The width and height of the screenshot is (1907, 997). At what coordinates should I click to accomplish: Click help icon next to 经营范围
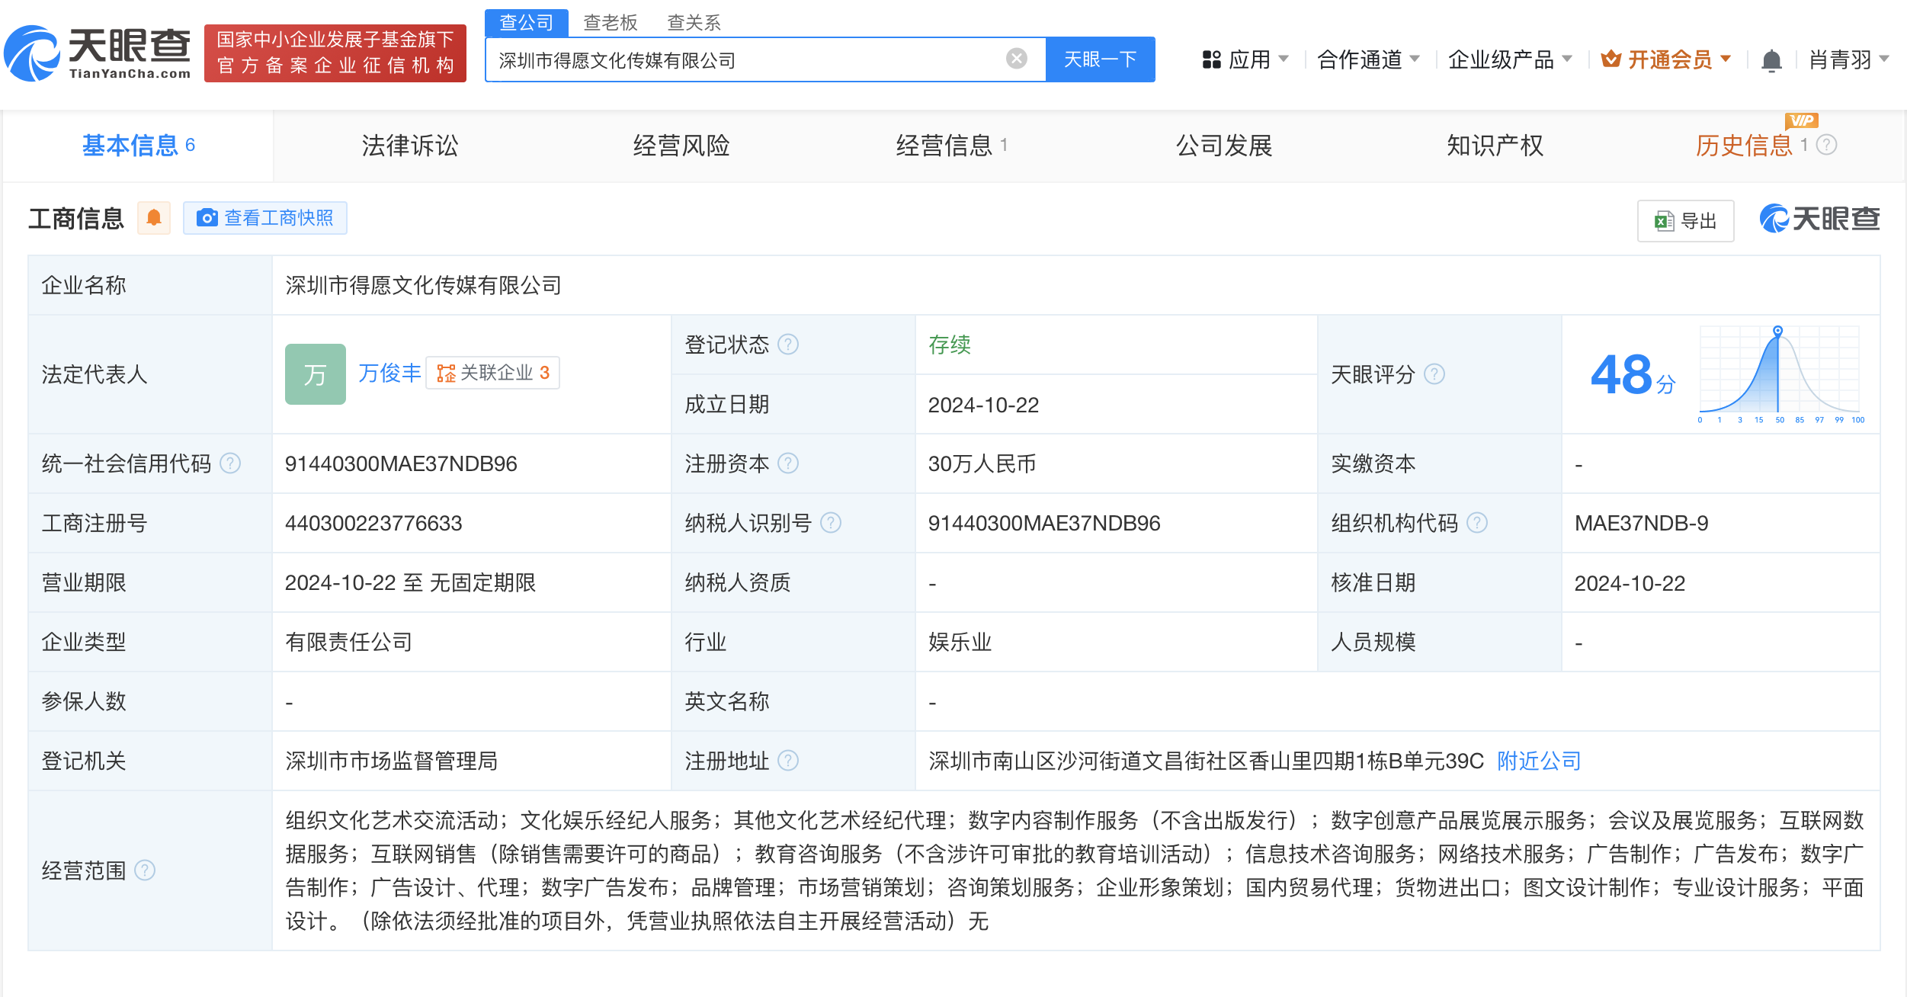click(145, 870)
